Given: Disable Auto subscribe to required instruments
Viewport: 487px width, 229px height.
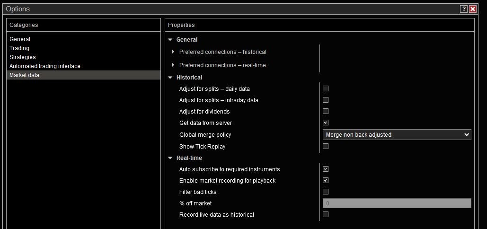Looking at the screenshot, I should point(326,169).
